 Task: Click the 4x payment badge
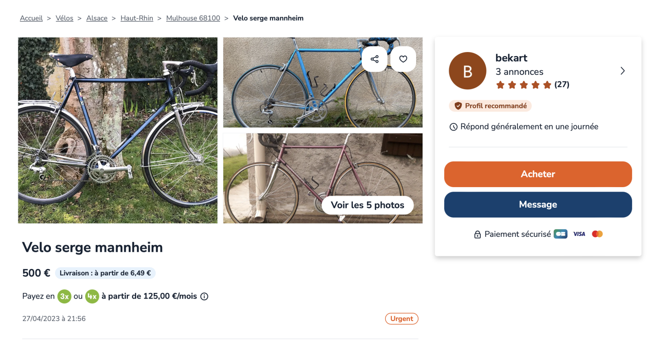click(92, 297)
